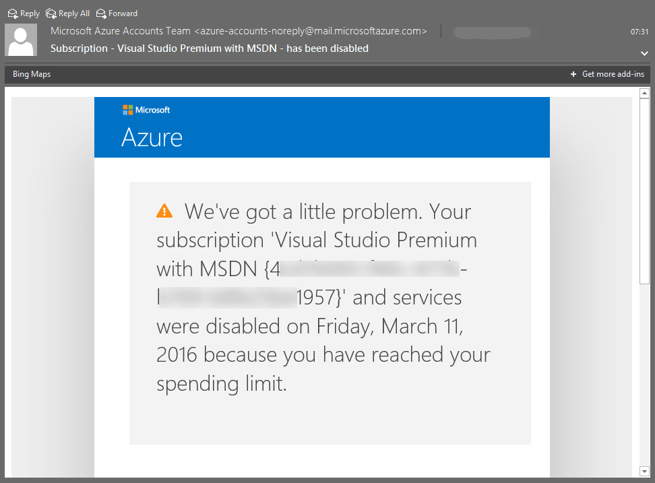655x483 pixels.
Task: Click the email subject line
Action: pyautogui.click(x=210, y=49)
